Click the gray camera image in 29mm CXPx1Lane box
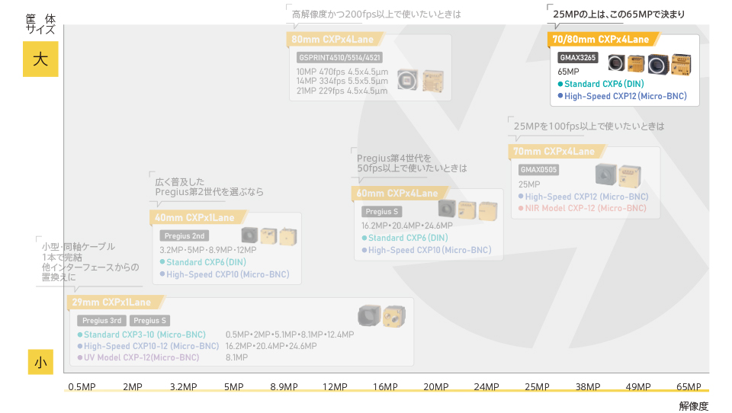 369,315
